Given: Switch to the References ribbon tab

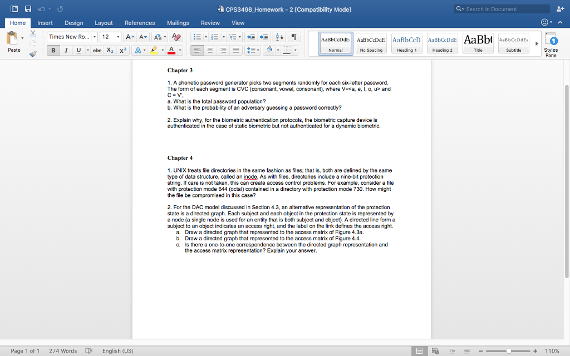Looking at the screenshot, I should (x=139, y=23).
